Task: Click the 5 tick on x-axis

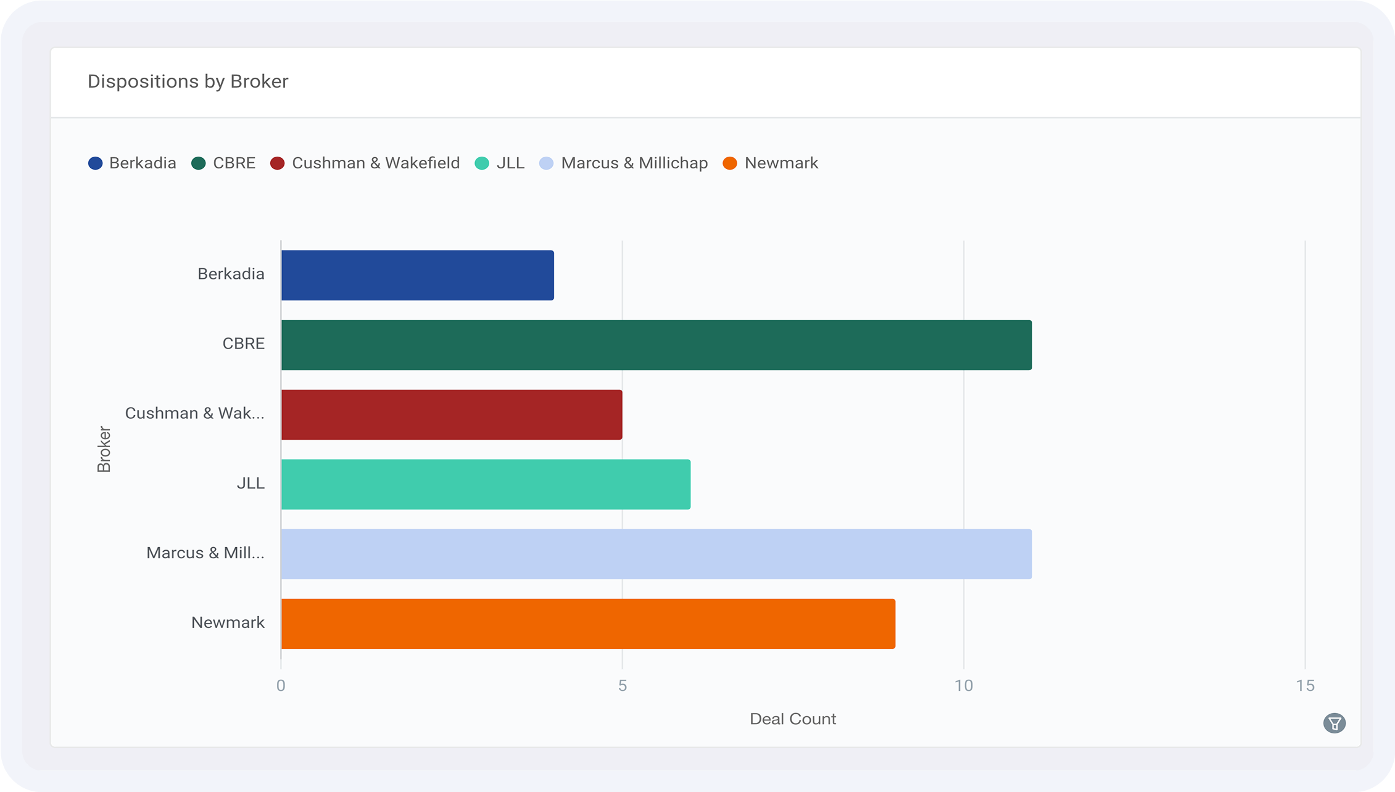Action: [x=623, y=685]
